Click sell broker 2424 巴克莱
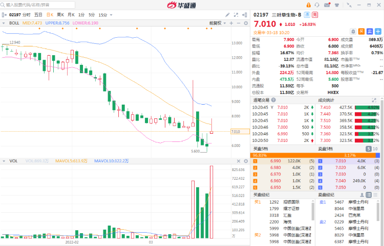 coord(348,215)
